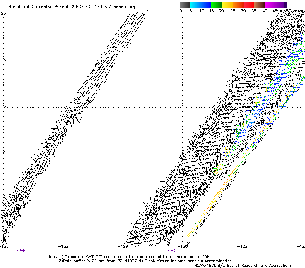Click the longitude label '-123'

pyautogui.click(x=242, y=247)
